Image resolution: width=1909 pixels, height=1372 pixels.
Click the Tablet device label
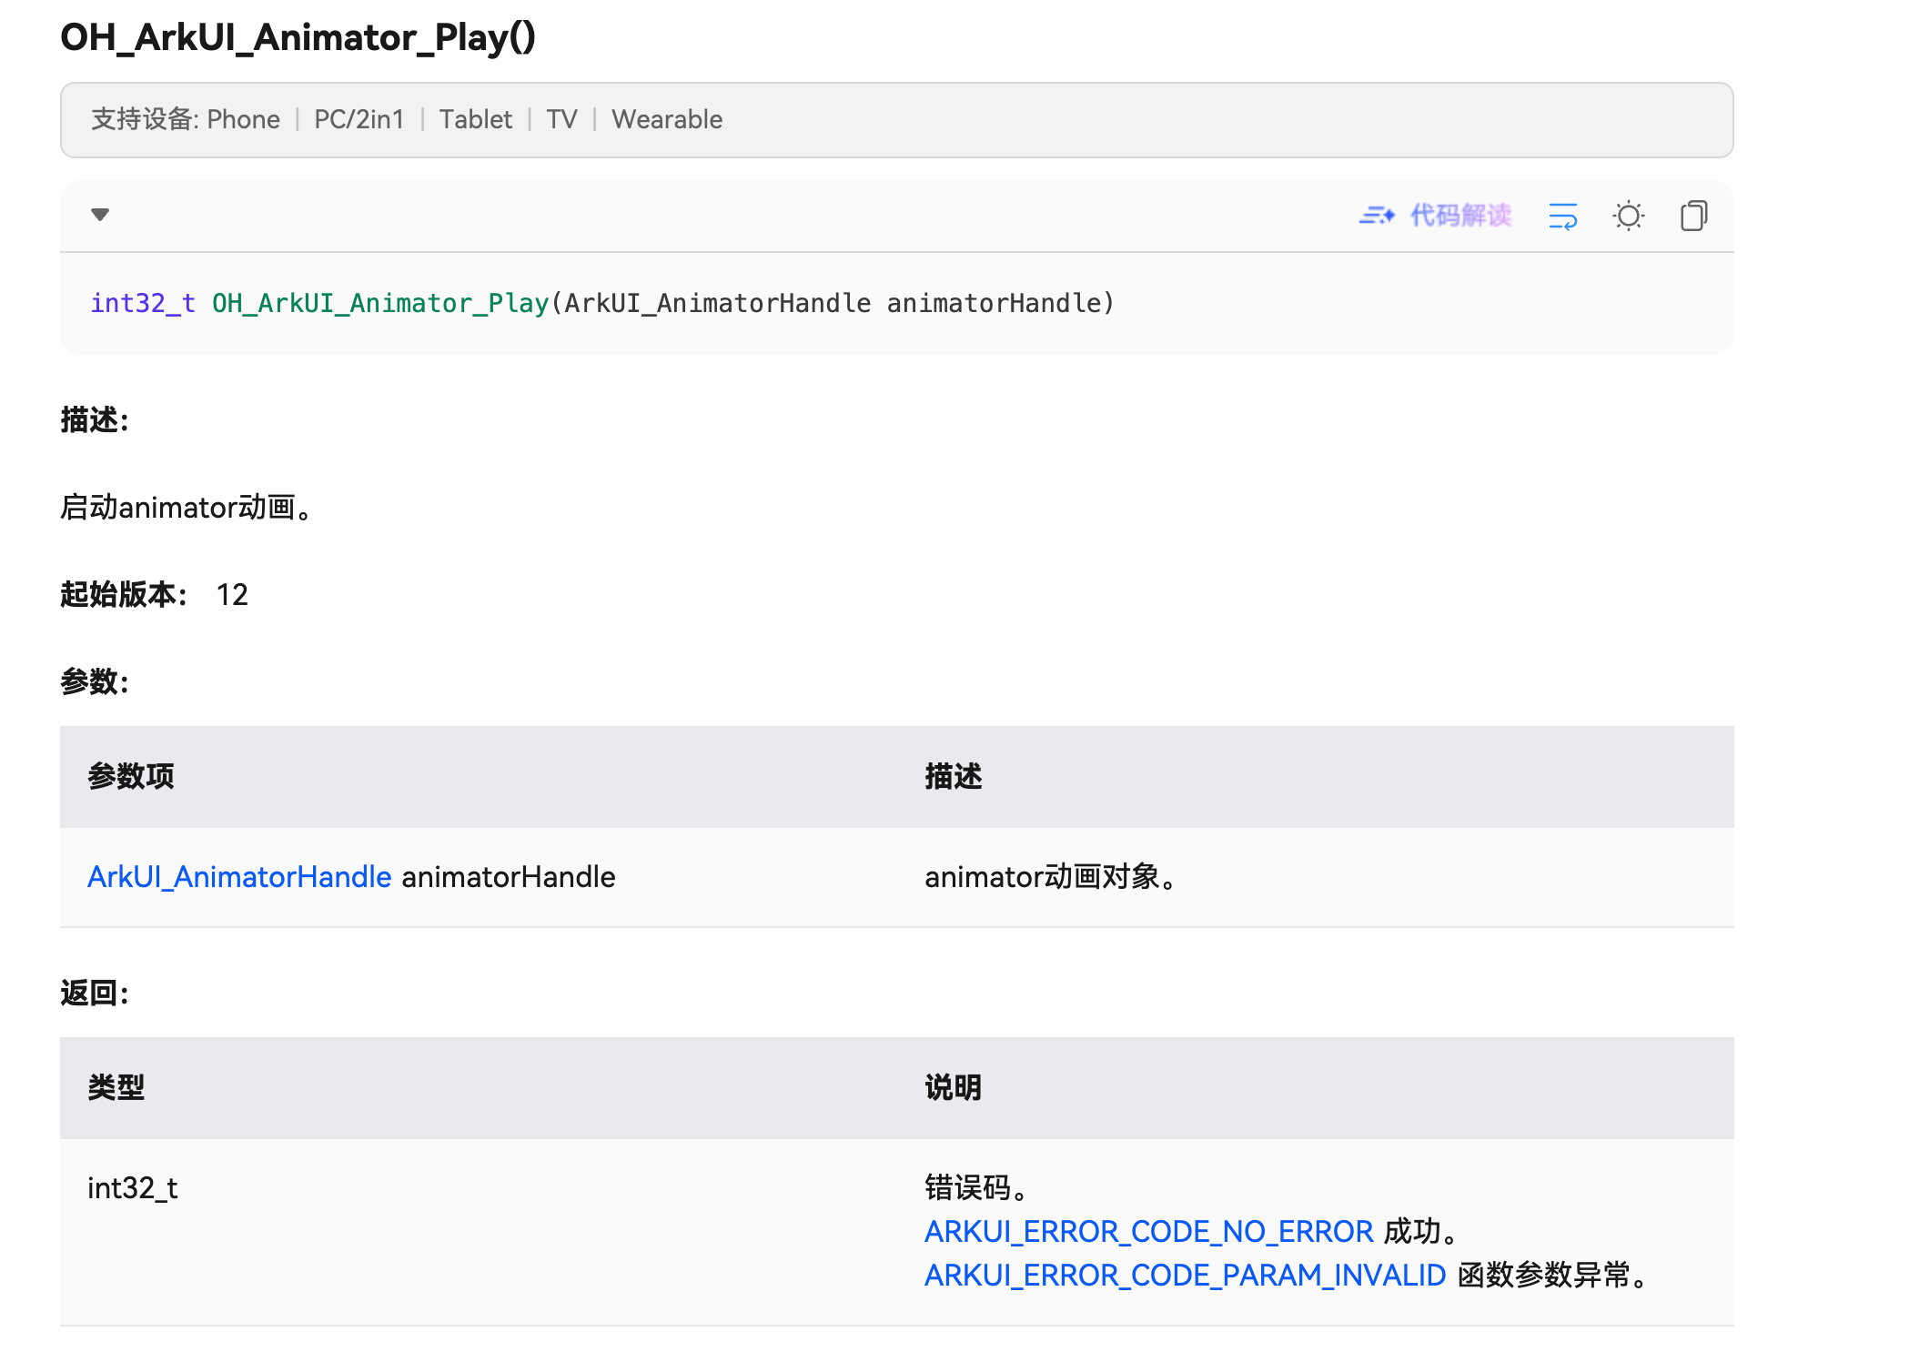(475, 119)
